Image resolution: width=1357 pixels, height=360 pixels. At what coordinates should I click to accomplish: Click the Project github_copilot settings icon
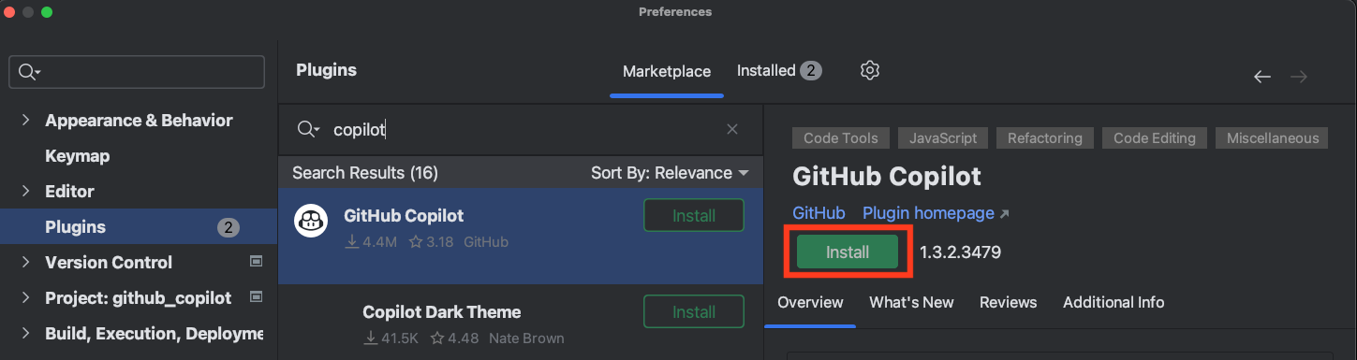tap(256, 297)
